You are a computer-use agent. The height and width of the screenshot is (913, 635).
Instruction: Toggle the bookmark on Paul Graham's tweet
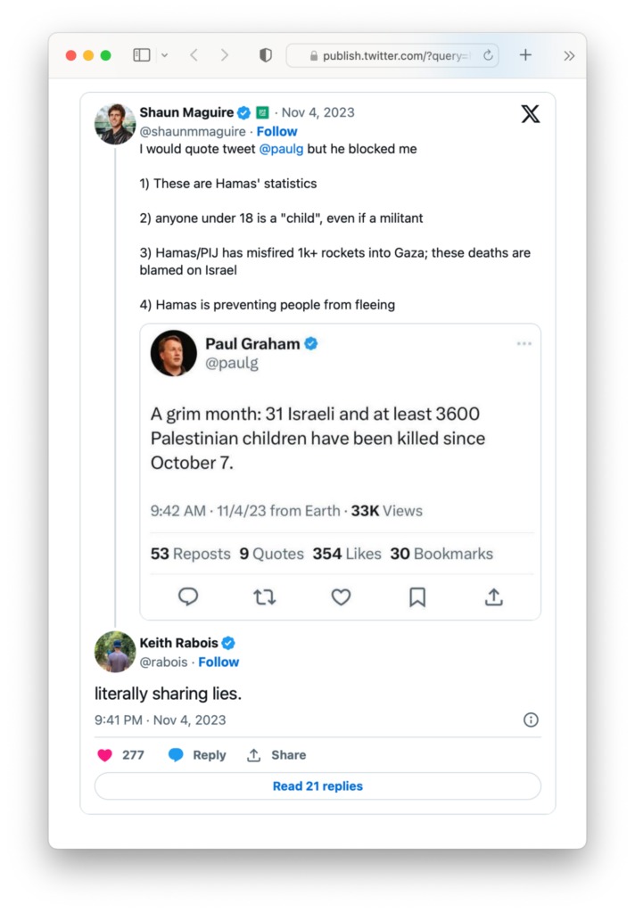pos(417,597)
